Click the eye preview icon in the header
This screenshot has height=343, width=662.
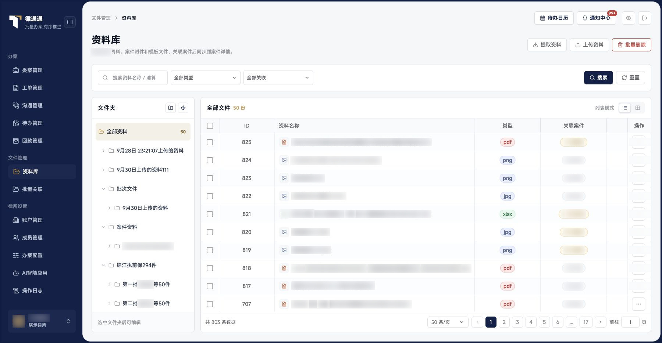click(x=629, y=18)
